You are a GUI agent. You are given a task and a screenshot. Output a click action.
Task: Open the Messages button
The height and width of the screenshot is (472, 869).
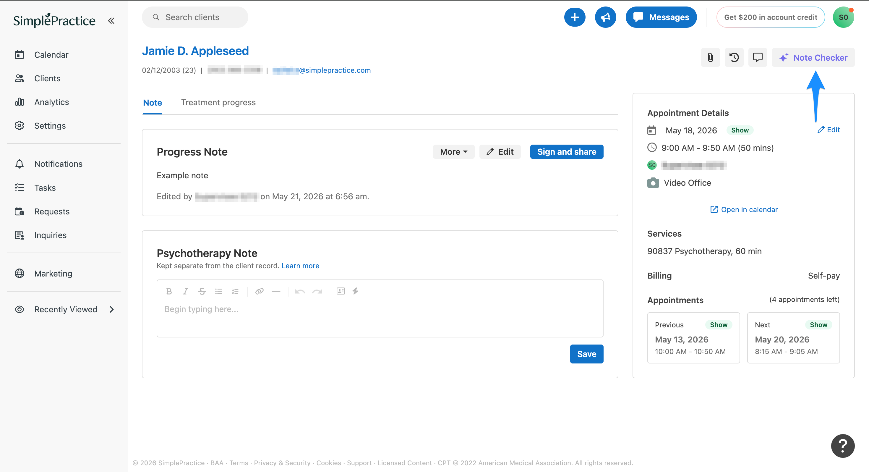pos(661,17)
